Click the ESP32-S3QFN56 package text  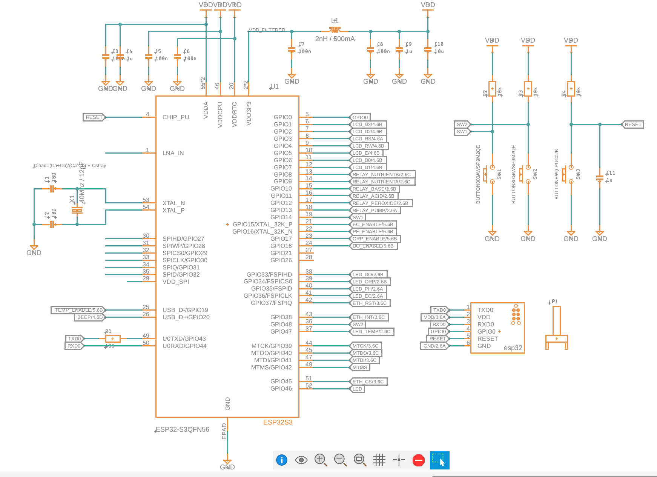pos(183,429)
